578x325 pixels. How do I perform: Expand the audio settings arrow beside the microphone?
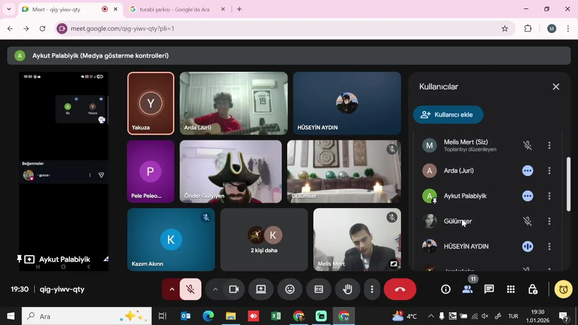(172, 289)
